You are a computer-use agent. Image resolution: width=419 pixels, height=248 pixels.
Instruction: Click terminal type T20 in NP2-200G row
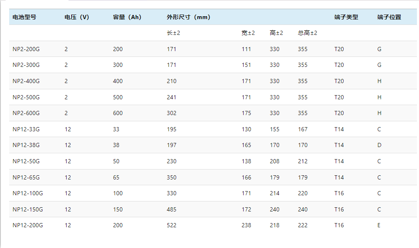point(339,49)
